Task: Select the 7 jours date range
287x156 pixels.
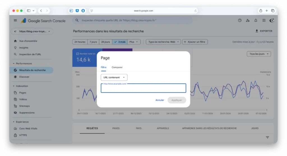Action: [x=93, y=42]
